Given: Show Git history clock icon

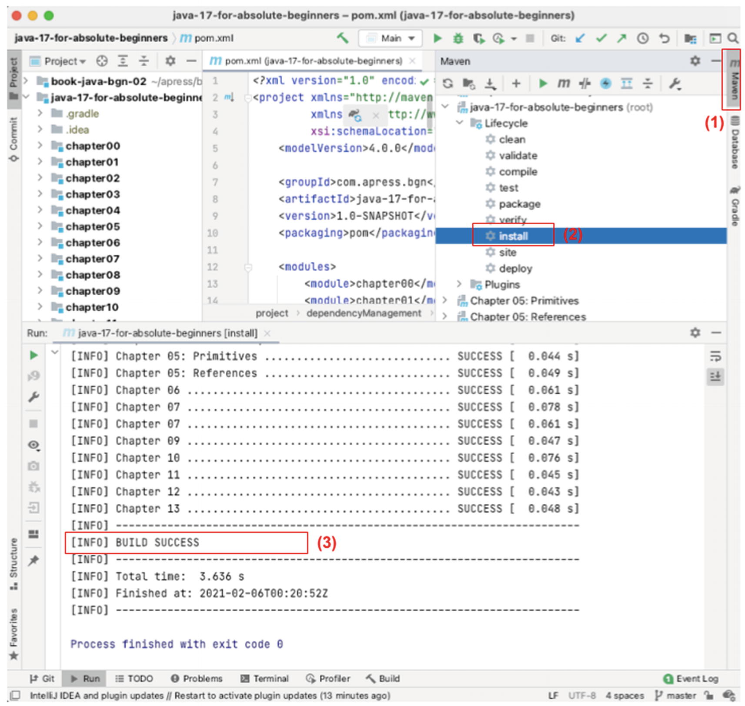Looking at the screenshot, I should [x=643, y=38].
